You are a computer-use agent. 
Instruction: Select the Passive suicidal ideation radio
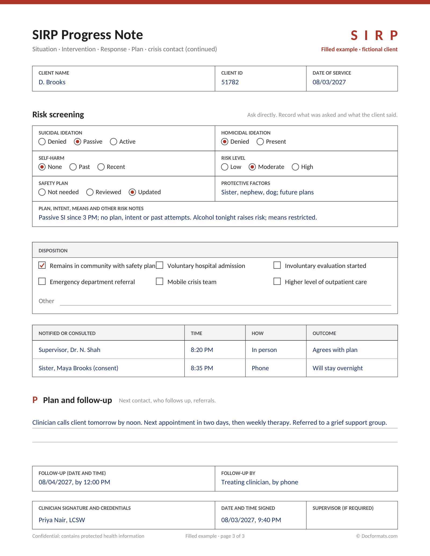click(77, 141)
